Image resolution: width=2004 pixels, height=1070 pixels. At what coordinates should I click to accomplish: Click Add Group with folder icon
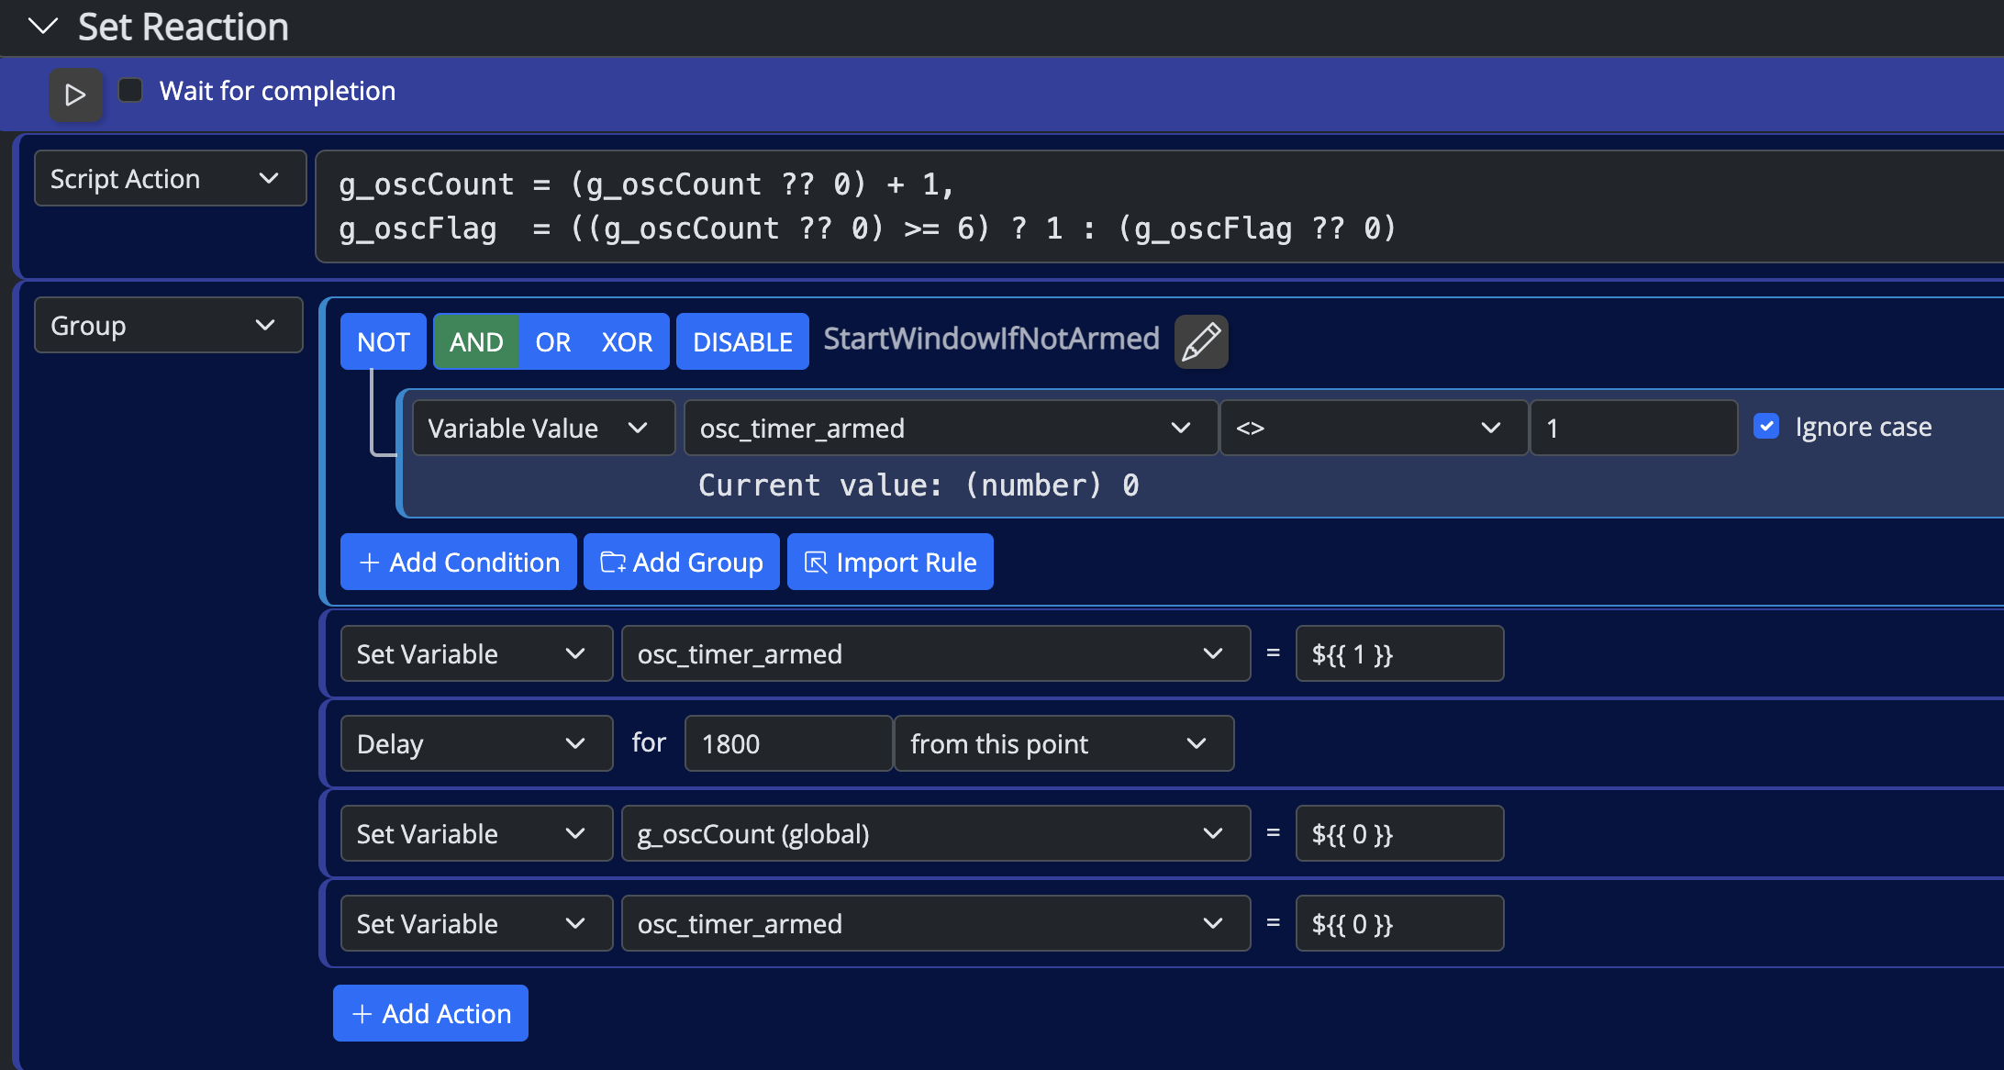[681, 562]
